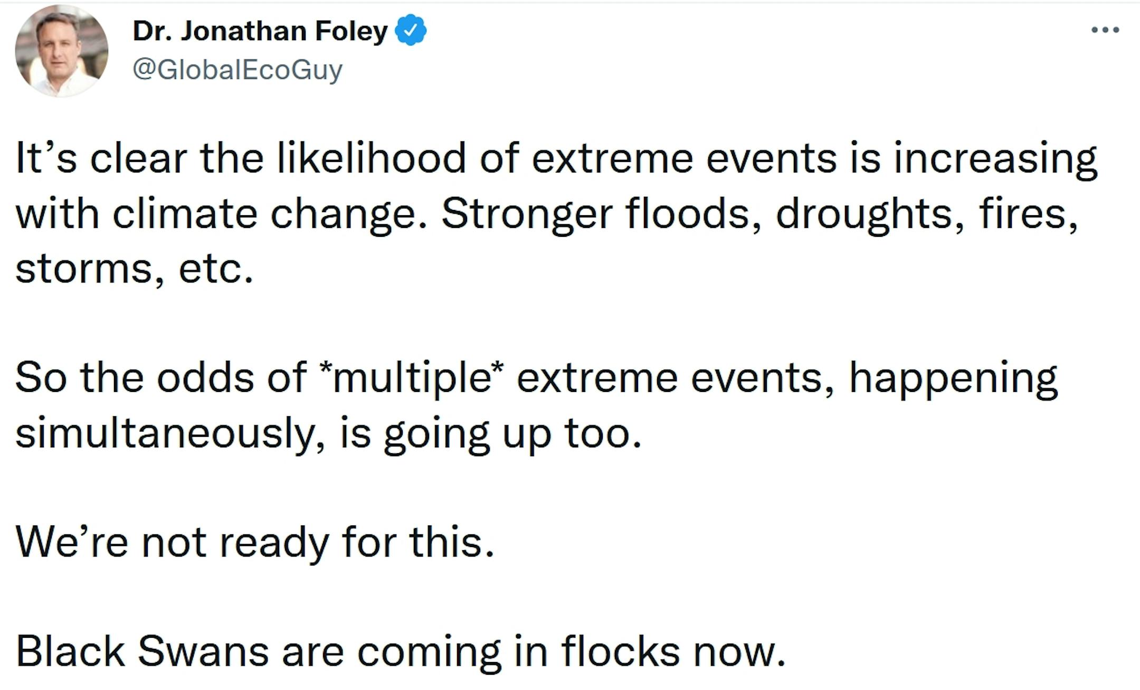Click the line beginning "So the odds of"
Image resolution: width=1140 pixels, height=690 pixels.
(x=537, y=378)
